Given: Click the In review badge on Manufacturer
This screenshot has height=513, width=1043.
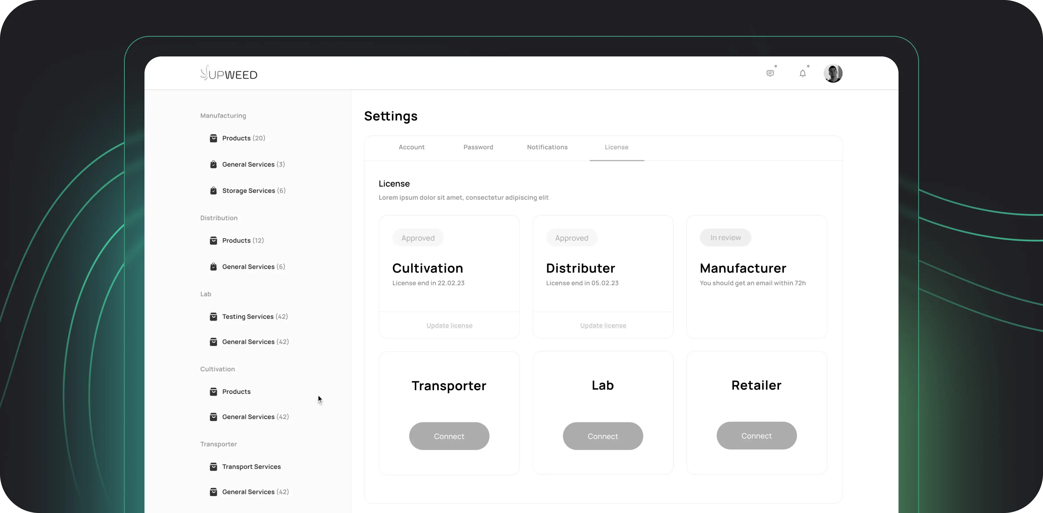Looking at the screenshot, I should pos(725,238).
